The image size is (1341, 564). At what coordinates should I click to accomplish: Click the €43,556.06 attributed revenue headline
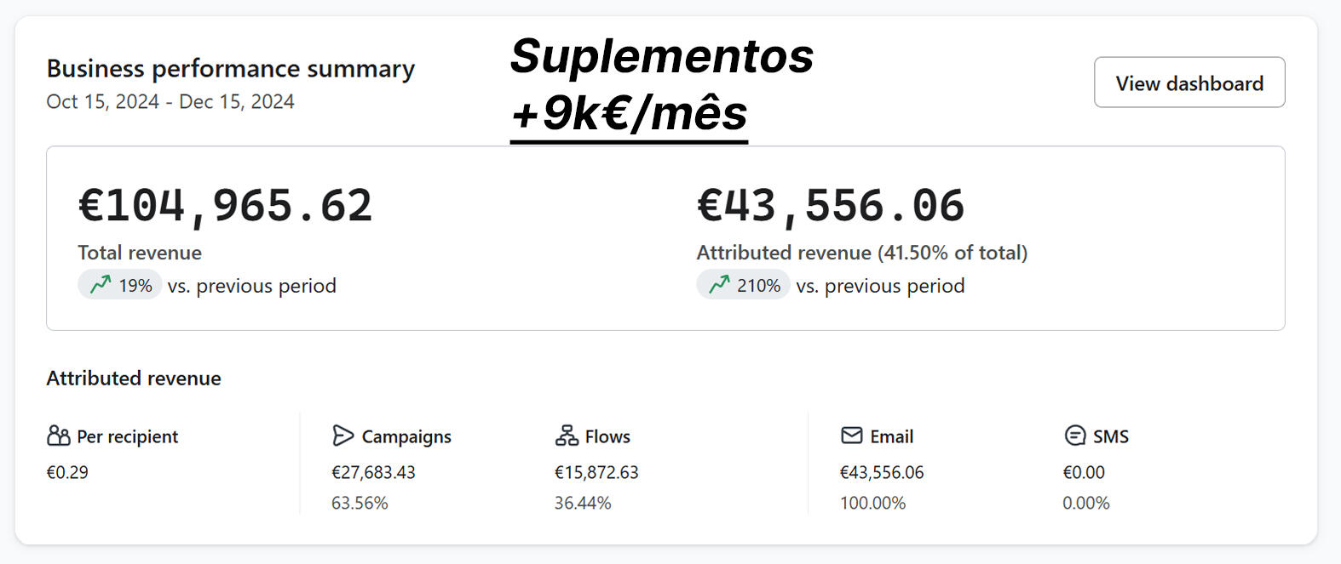tap(831, 207)
